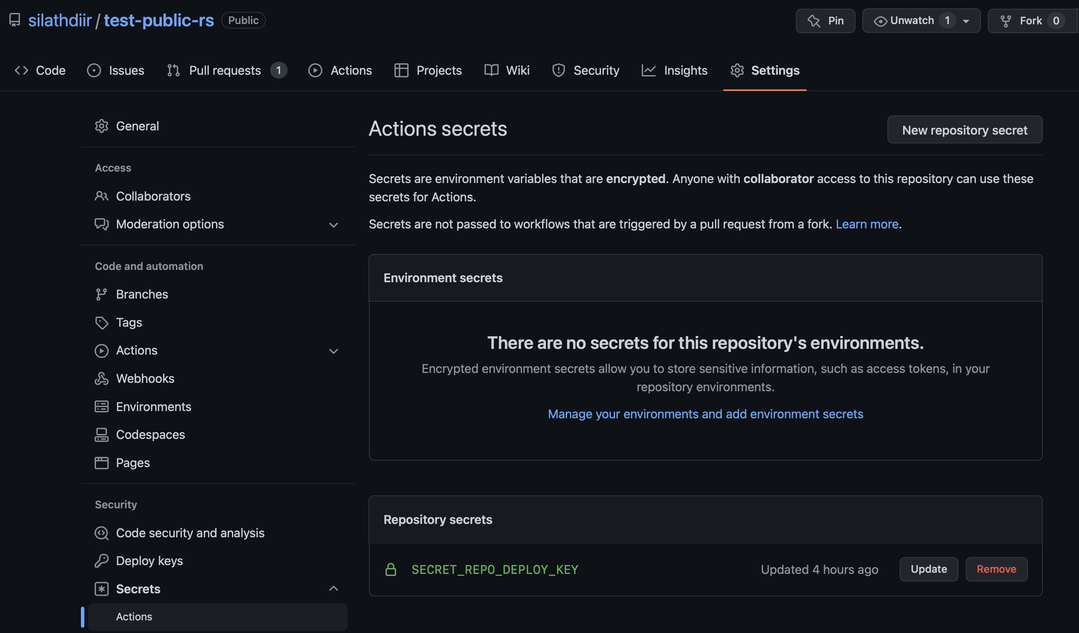
Task: Click the Insights graph icon
Action: coord(649,70)
